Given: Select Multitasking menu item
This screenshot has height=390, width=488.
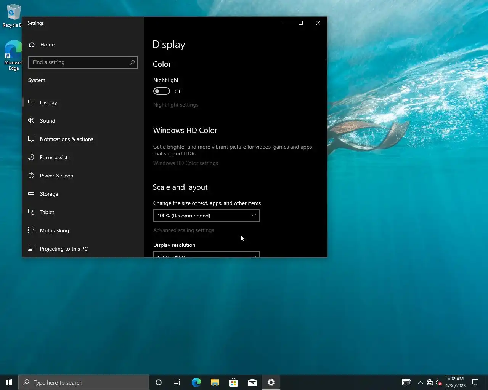Looking at the screenshot, I should click(x=83, y=230).
